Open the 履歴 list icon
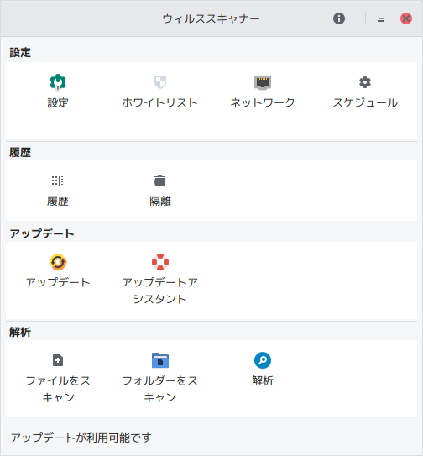This screenshot has height=456, width=423. (x=58, y=181)
